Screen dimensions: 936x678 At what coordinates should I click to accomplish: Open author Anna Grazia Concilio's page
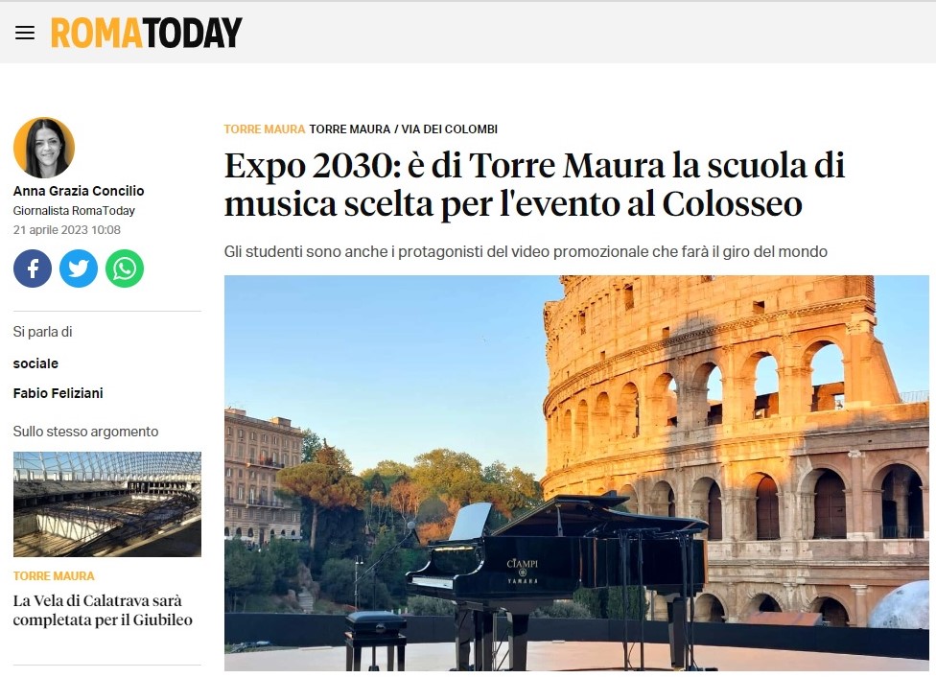pos(79,191)
